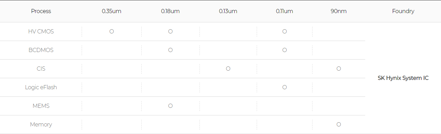Click the MEMS 0.18um circle marker
This screenshot has width=441, height=134.
170,106
